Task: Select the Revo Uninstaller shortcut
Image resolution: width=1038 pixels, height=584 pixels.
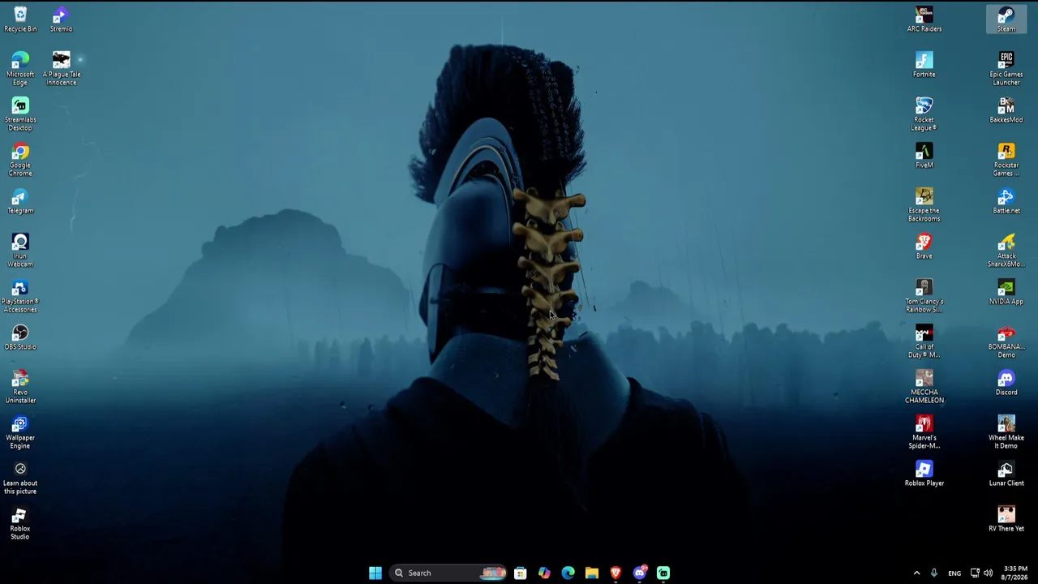Action: pyautogui.click(x=20, y=387)
